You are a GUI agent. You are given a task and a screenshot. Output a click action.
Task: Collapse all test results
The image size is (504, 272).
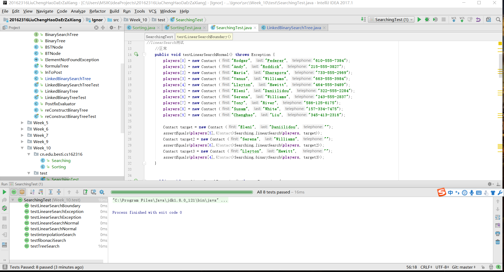point(59,192)
